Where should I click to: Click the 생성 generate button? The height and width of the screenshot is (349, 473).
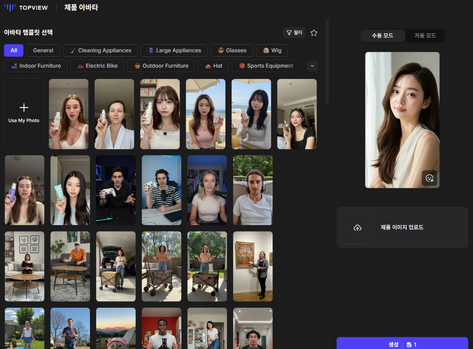pos(402,344)
